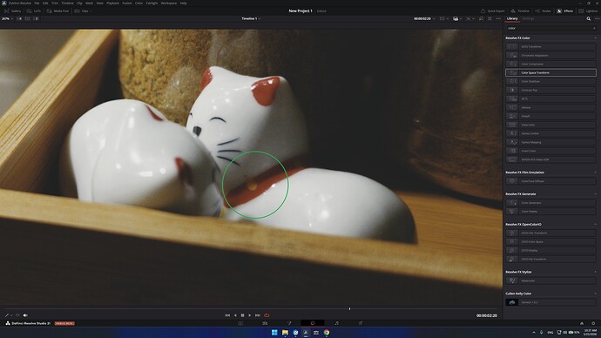Select the OCIO File Transform effect

click(x=550, y=260)
